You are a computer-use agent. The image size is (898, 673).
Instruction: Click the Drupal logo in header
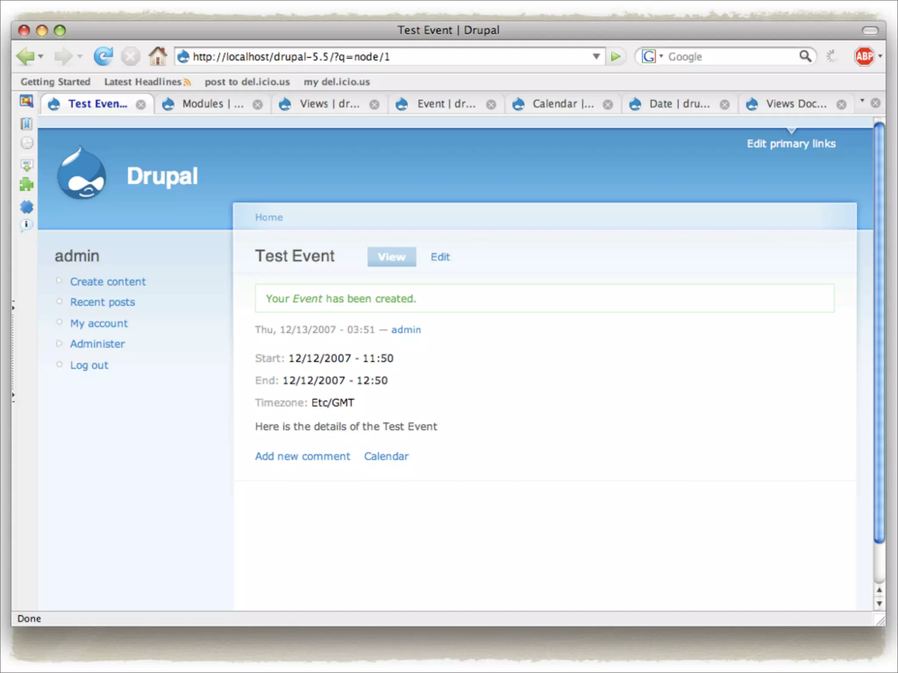click(82, 173)
